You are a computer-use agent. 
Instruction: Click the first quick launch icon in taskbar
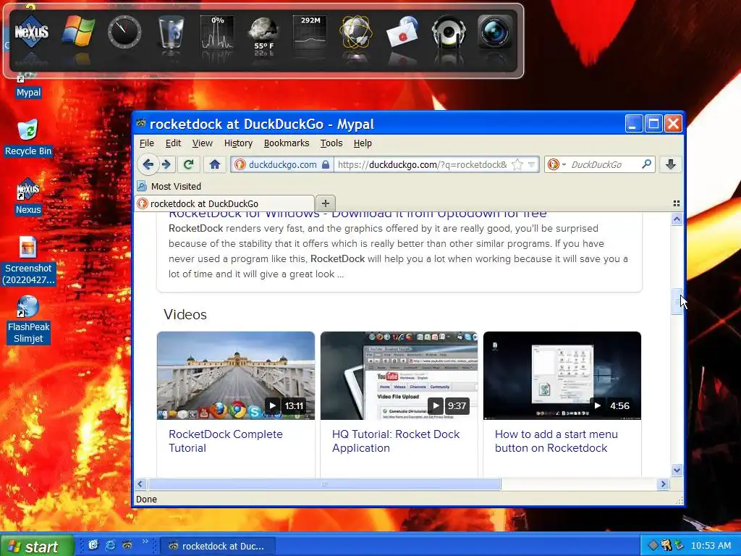(x=93, y=545)
